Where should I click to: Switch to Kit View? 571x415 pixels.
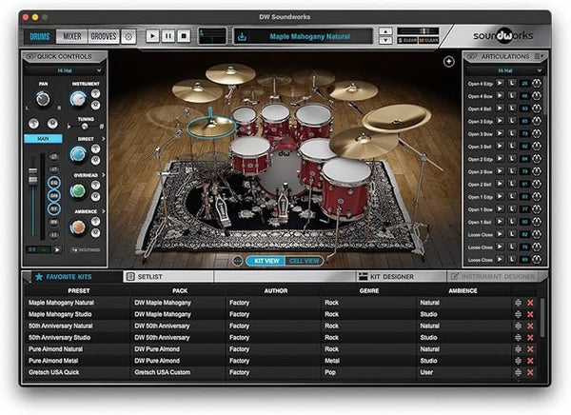[x=266, y=261]
